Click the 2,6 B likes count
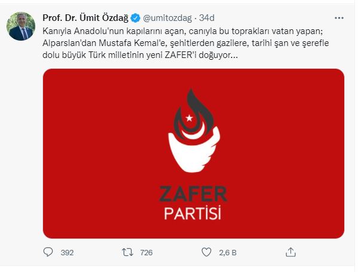The width and height of the screenshot is (358, 272). click(228, 253)
